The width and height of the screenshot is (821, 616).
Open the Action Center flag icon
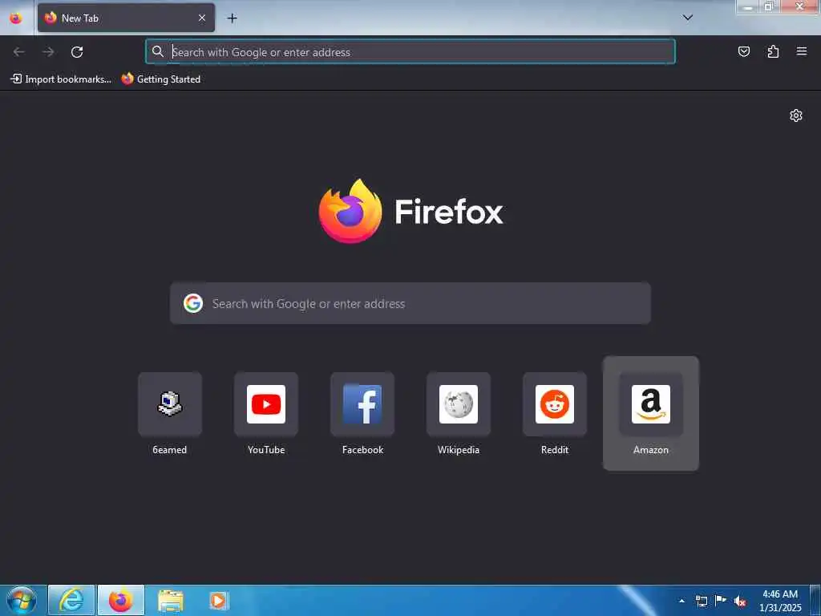click(x=721, y=600)
